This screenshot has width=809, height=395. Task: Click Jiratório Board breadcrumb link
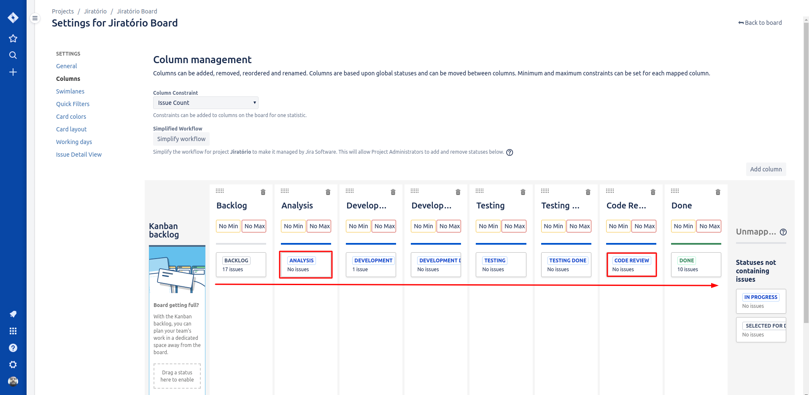click(137, 11)
